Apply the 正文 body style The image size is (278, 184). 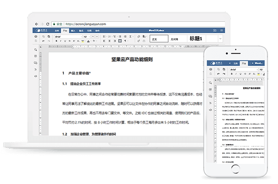[x=159, y=39]
